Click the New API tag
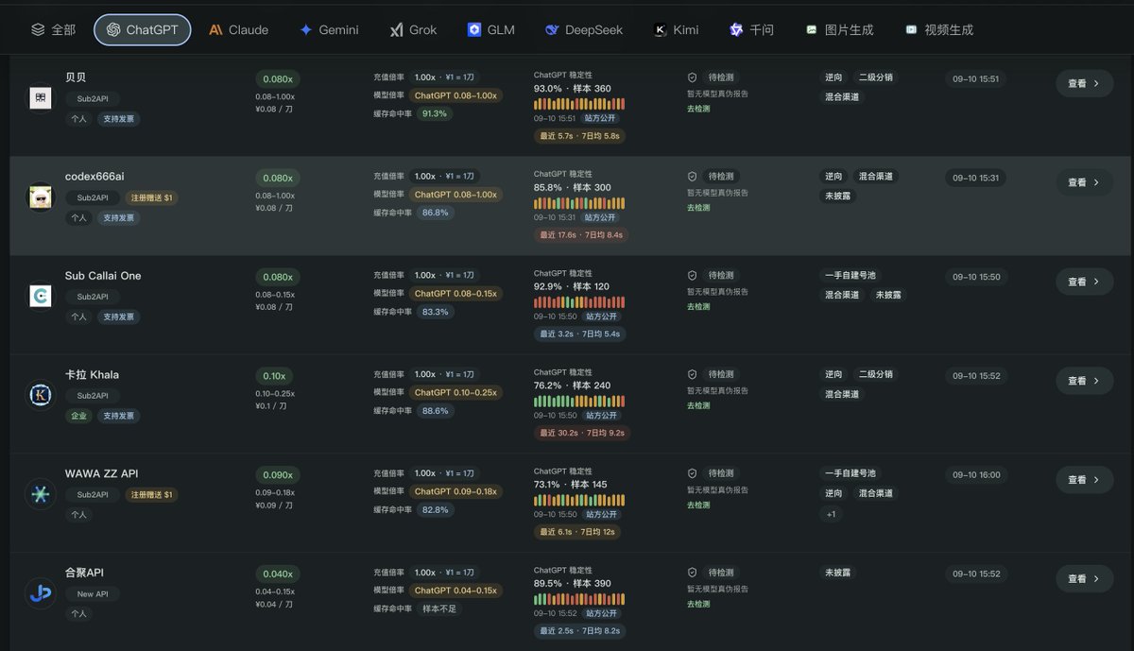Image resolution: width=1134 pixels, height=651 pixels. tap(93, 594)
